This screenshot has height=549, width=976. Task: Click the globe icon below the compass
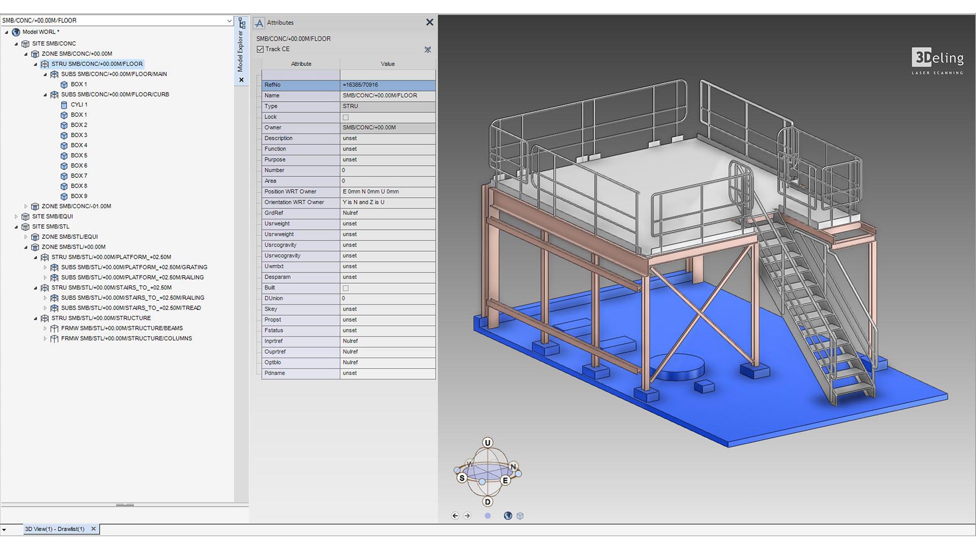click(x=507, y=515)
